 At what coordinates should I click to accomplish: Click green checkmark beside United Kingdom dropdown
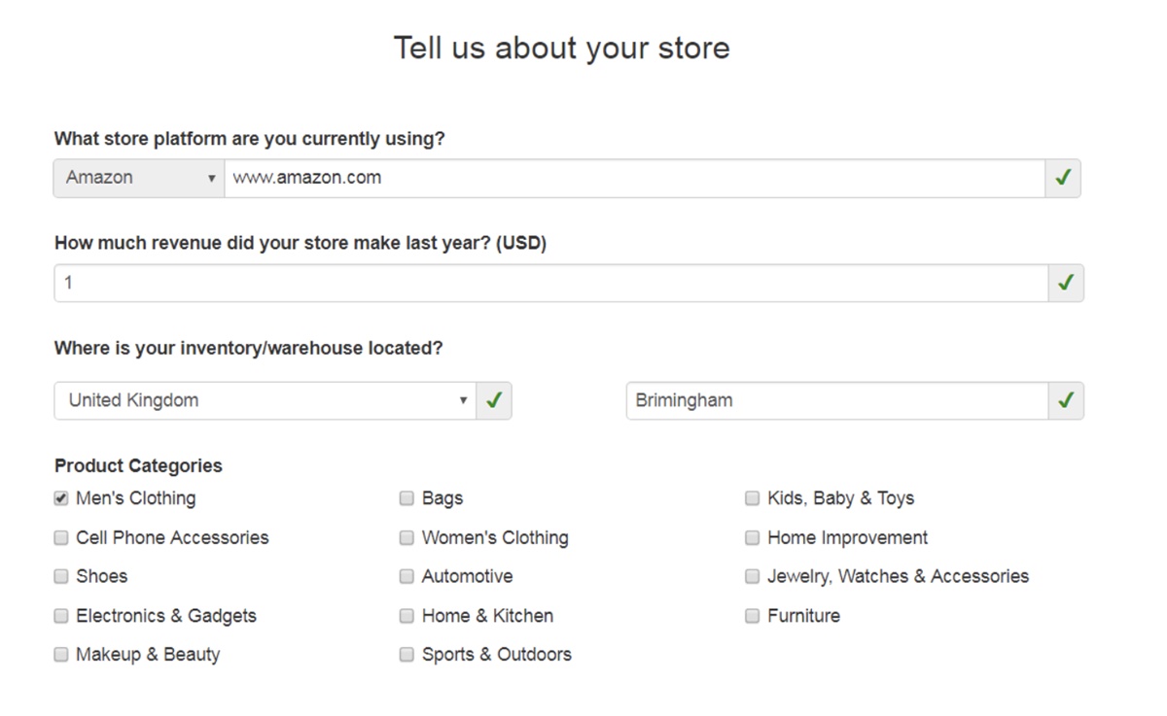pyautogui.click(x=494, y=400)
